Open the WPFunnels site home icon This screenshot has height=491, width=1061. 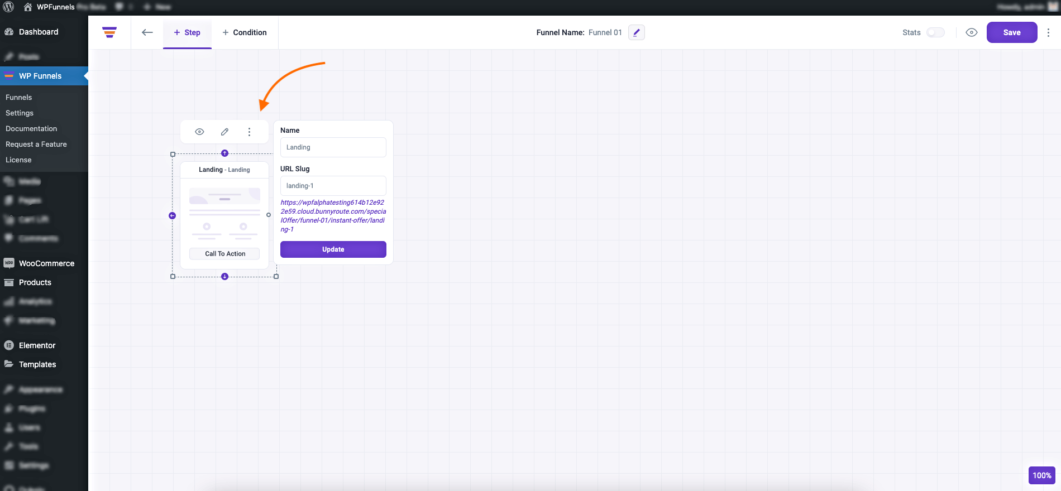tap(27, 7)
